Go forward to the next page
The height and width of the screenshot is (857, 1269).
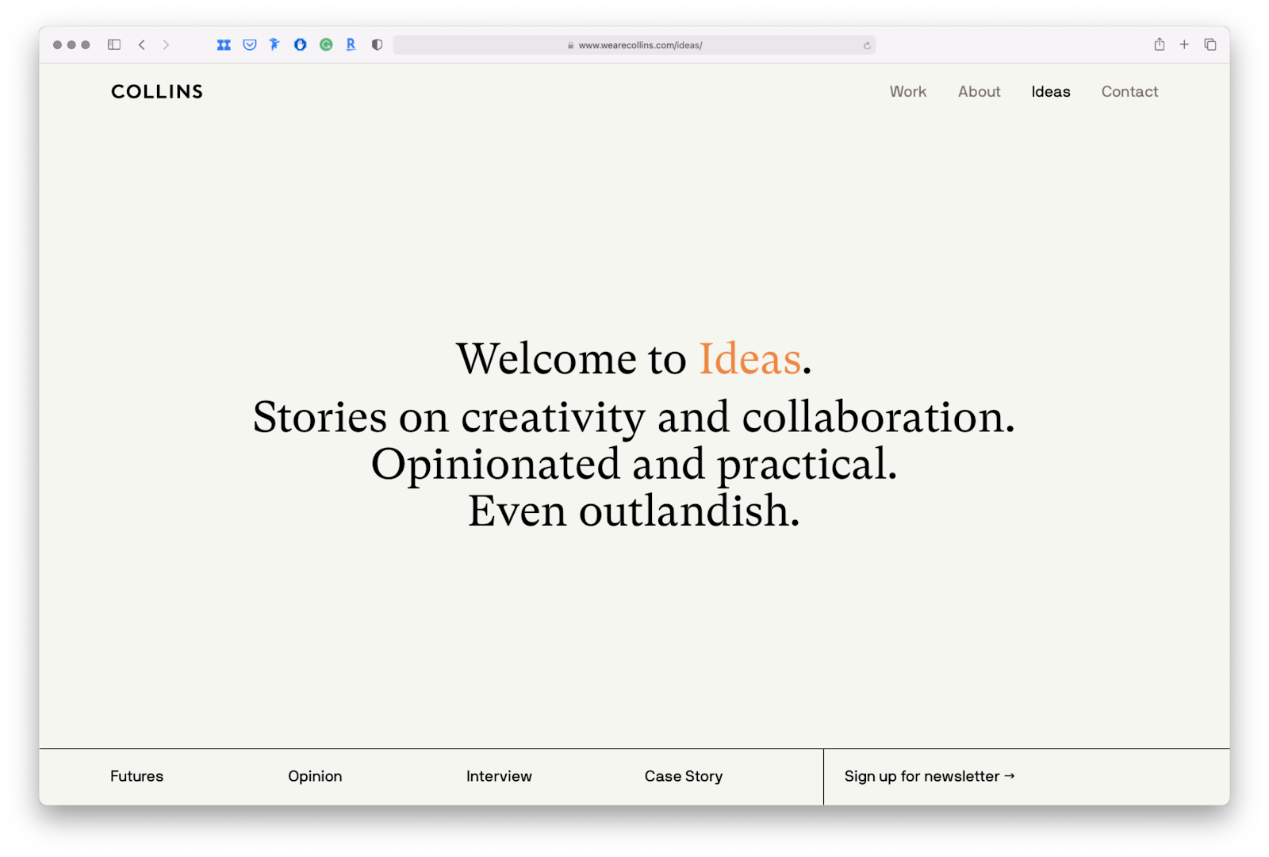click(166, 45)
